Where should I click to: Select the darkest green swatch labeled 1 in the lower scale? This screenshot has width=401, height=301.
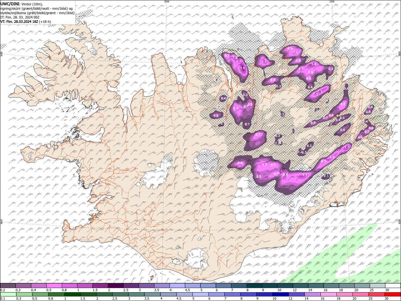tap(72, 294)
